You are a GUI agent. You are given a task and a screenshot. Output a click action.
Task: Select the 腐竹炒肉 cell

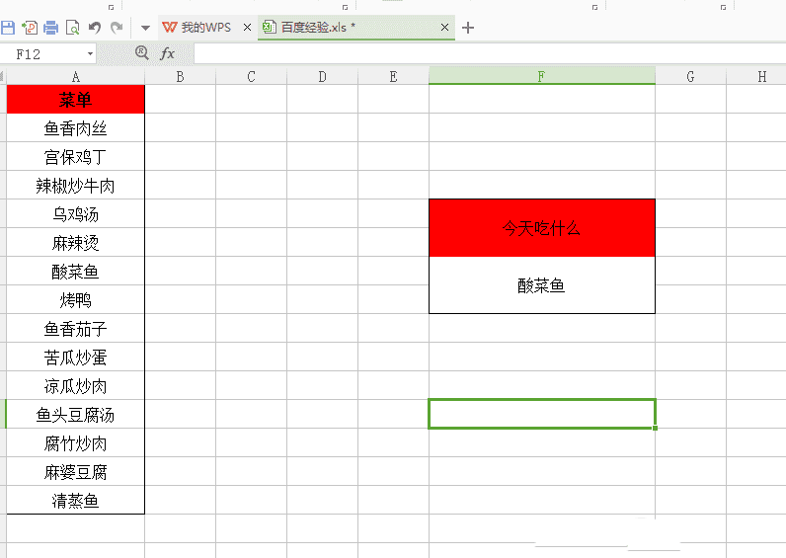(75, 443)
